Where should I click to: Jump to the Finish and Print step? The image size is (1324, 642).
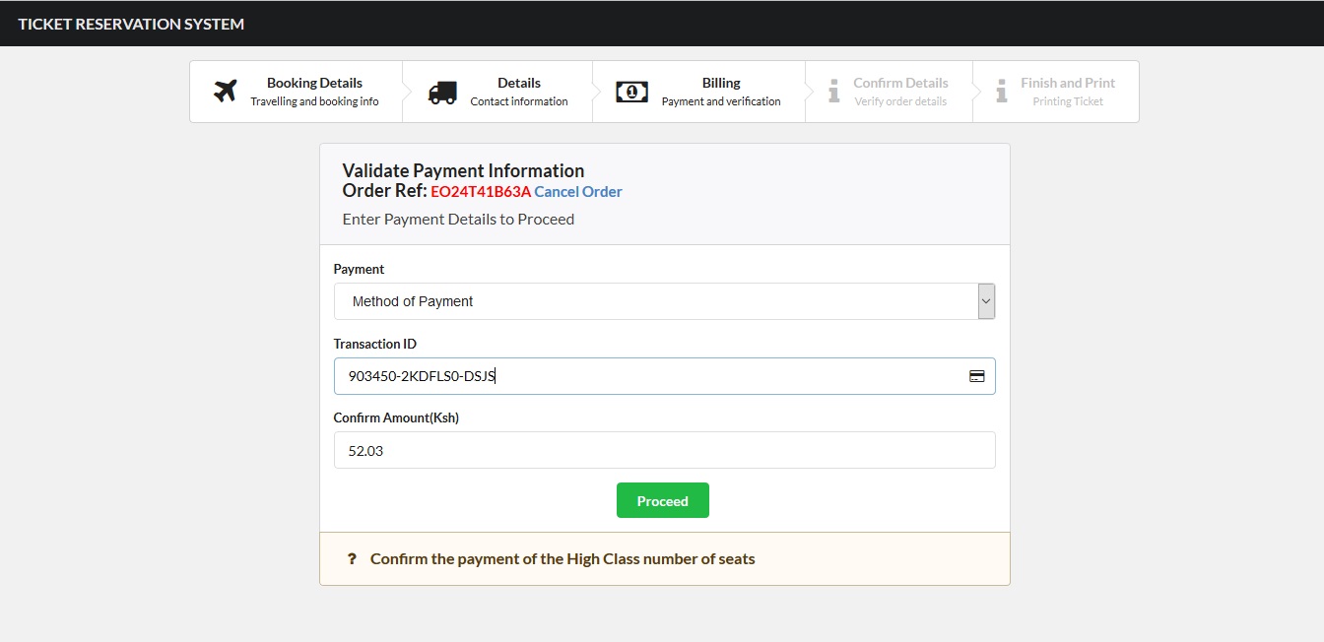(x=1067, y=84)
